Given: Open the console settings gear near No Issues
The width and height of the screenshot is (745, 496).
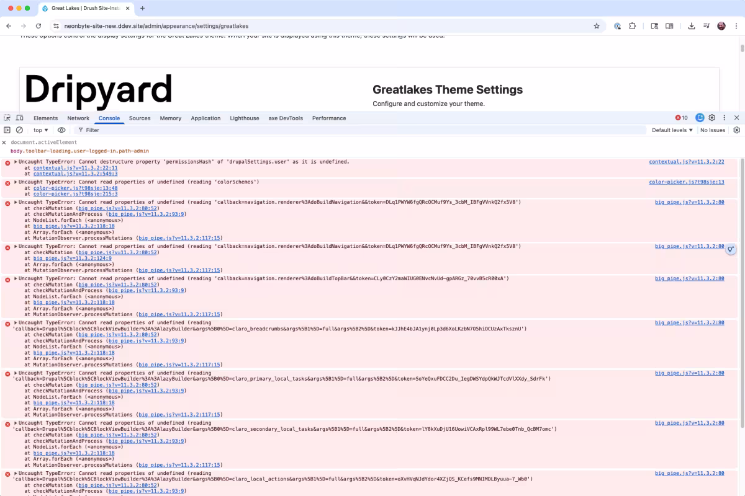Looking at the screenshot, I should (x=736, y=130).
